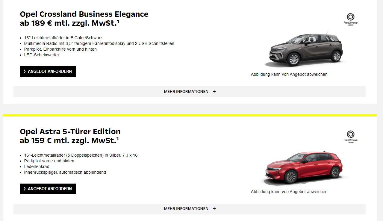Click the Free2move Lease logo beside Astra
383x221 pixels.
click(350, 137)
